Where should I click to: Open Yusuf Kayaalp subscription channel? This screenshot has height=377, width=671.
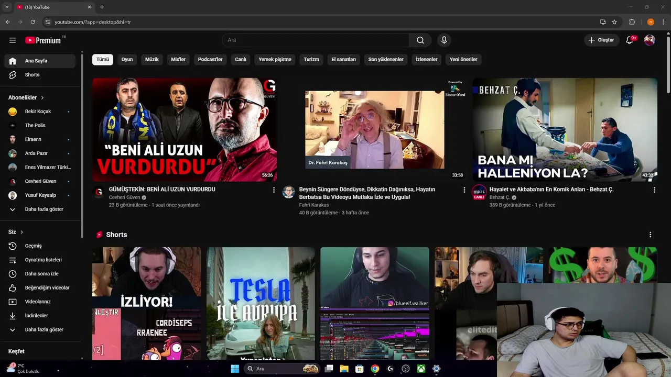point(40,195)
